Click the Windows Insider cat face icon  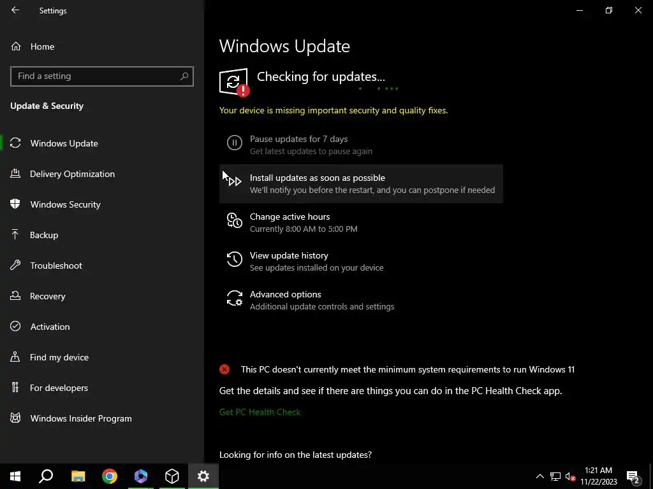click(15, 418)
